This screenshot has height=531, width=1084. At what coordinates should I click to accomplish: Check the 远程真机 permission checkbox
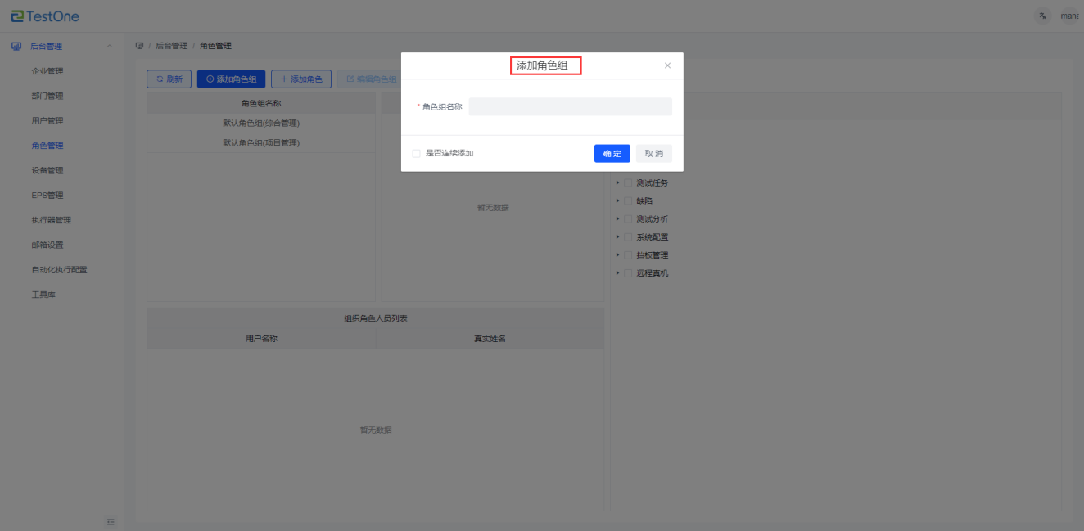pos(628,272)
